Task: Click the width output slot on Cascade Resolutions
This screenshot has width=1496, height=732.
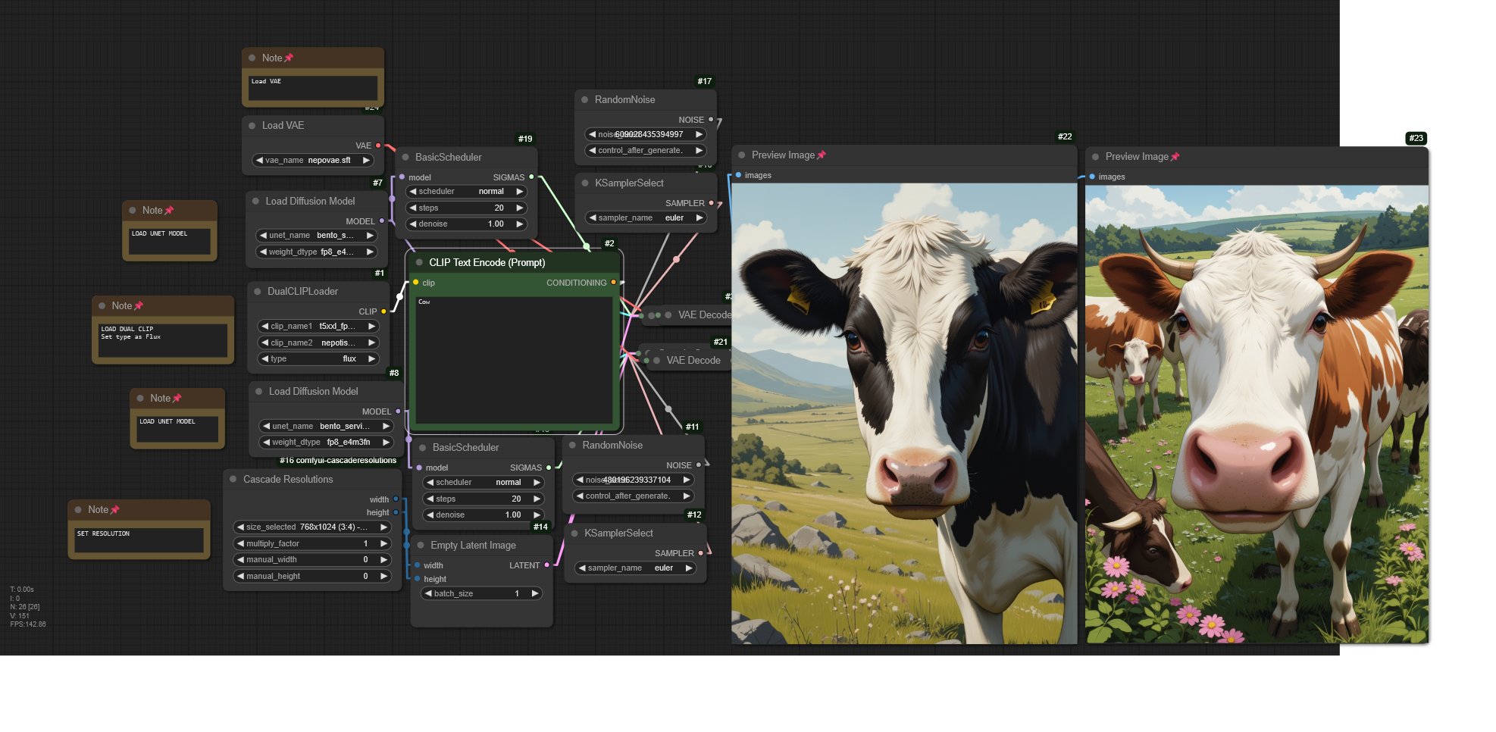Action: tap(396, 499)
